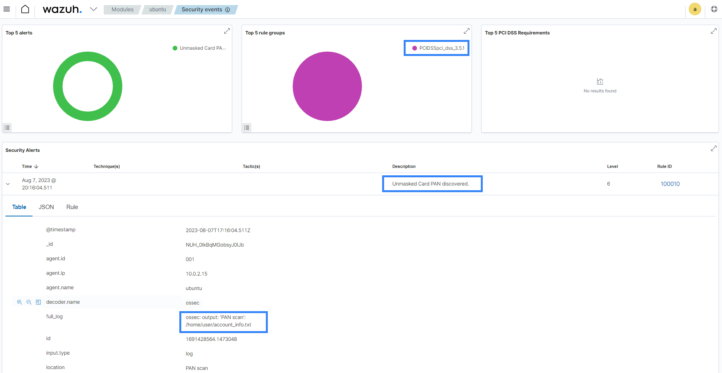
Task: Expand the Top 5 rule groups panel
Action: click(x=466, y=31)
